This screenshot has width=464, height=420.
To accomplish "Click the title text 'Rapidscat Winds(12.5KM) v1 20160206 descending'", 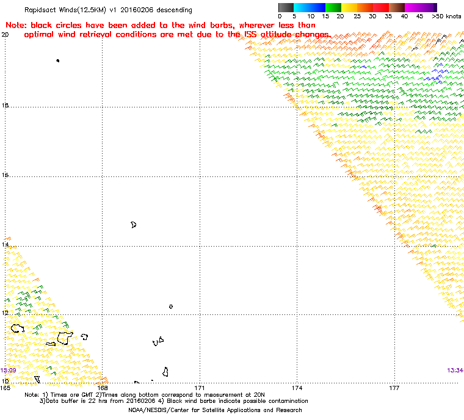I will (108, 10).
